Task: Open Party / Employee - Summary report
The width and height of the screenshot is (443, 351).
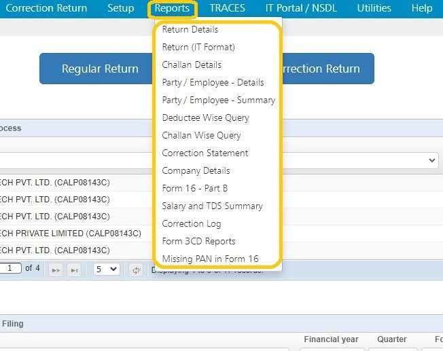Action: tap(218, 100)
